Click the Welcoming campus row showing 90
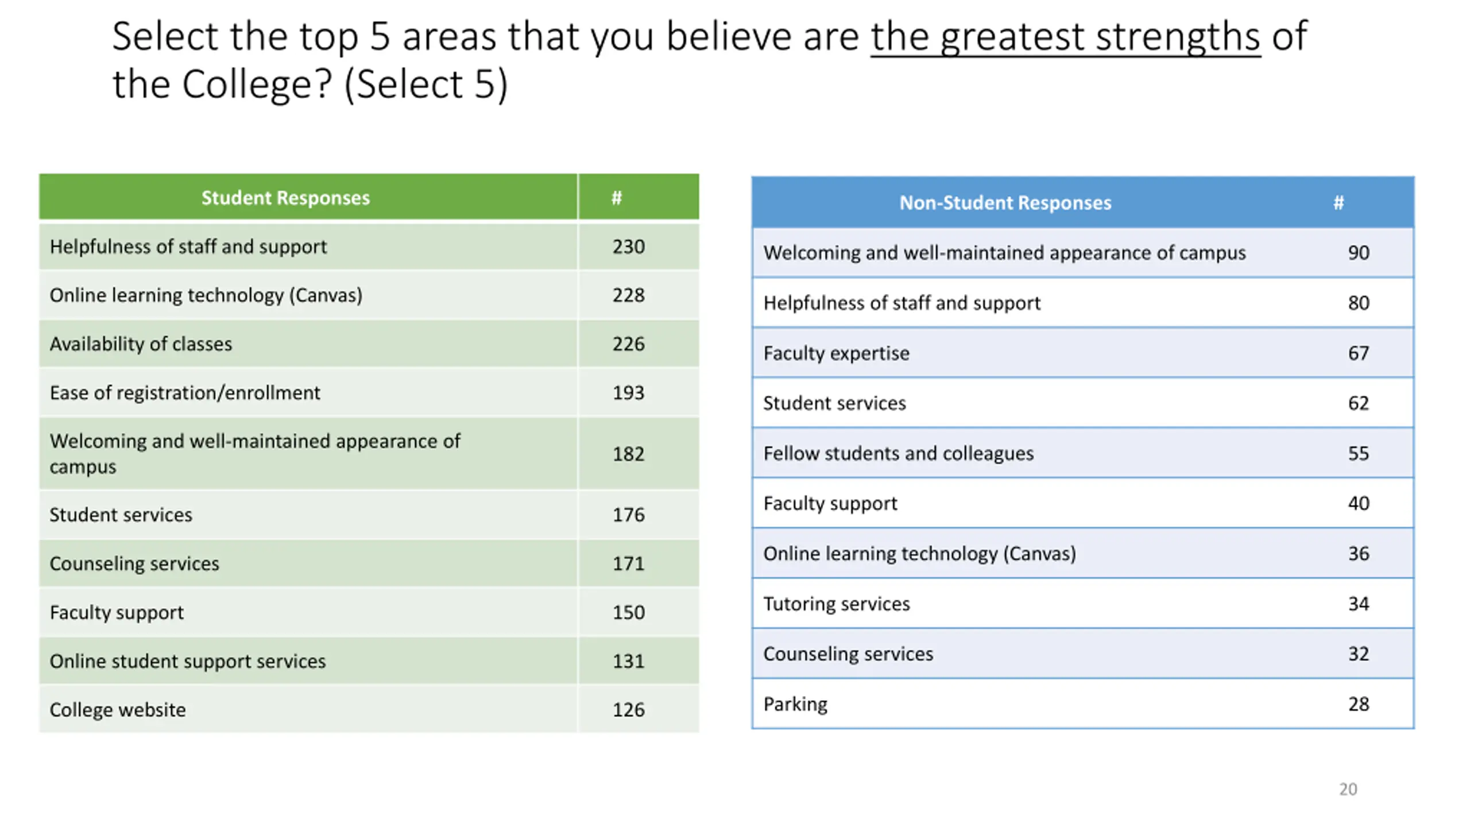 click(x=1083, y=253)
